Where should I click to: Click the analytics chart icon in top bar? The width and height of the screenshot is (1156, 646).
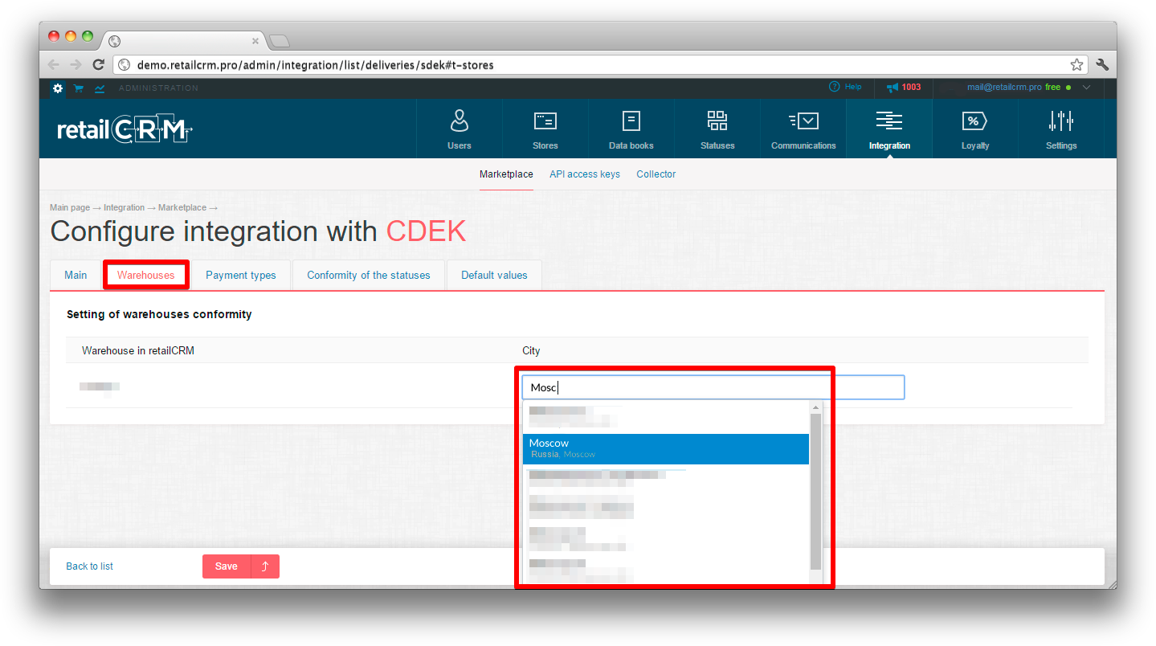(100, 88)
